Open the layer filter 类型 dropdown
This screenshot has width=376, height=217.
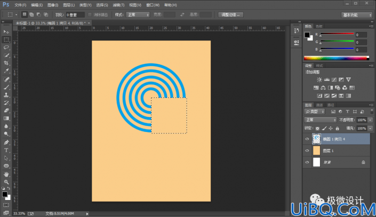point(315,112)
